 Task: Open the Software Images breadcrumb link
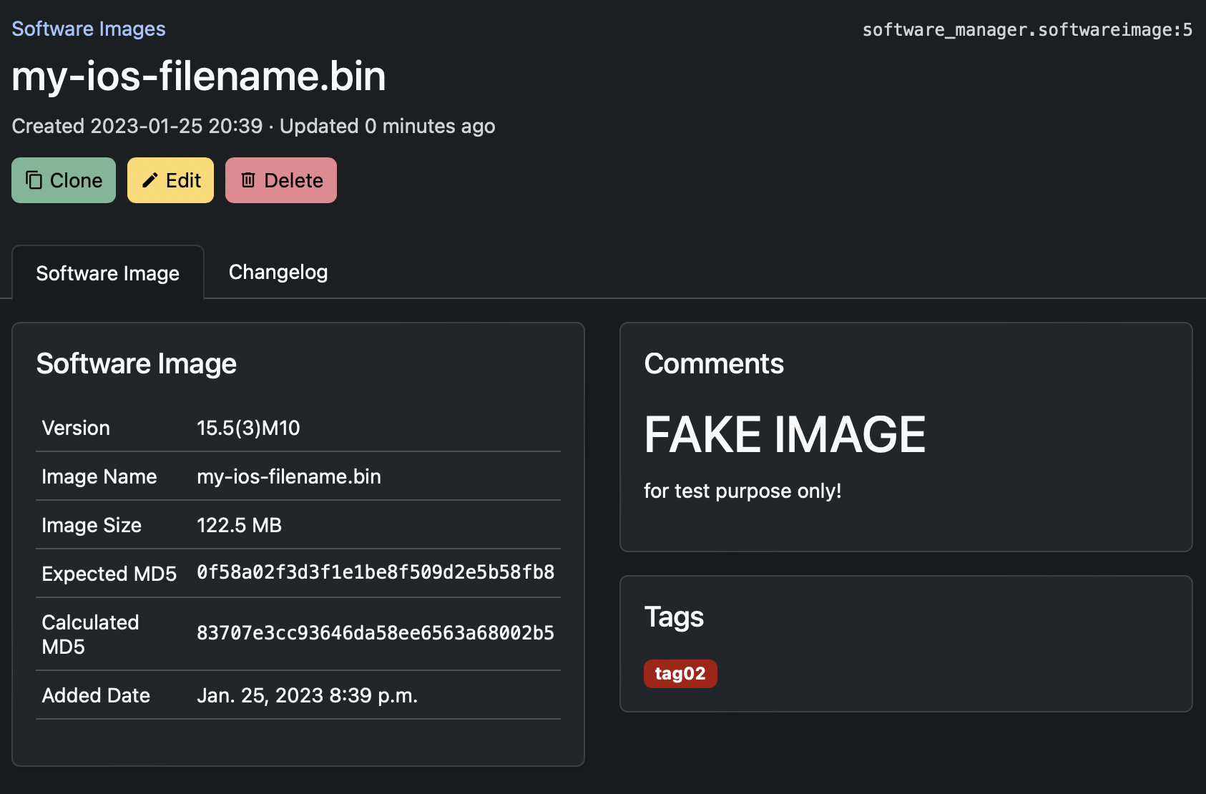(x=89, y=29)
